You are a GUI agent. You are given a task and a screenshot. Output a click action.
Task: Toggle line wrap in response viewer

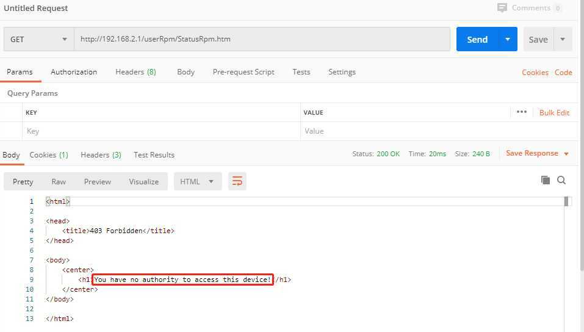pos(237,181)
